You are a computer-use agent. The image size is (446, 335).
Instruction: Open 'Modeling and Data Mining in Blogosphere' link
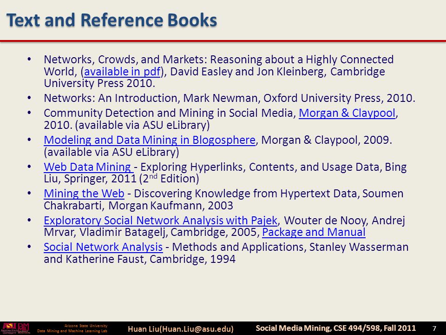(x=150, y=140)
